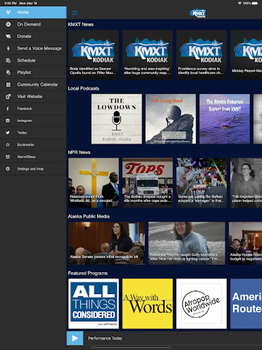Image resolution: width=262 pixels, height=350 pixels.
Task: Open the Twitter link
Action: click(33, 133)
